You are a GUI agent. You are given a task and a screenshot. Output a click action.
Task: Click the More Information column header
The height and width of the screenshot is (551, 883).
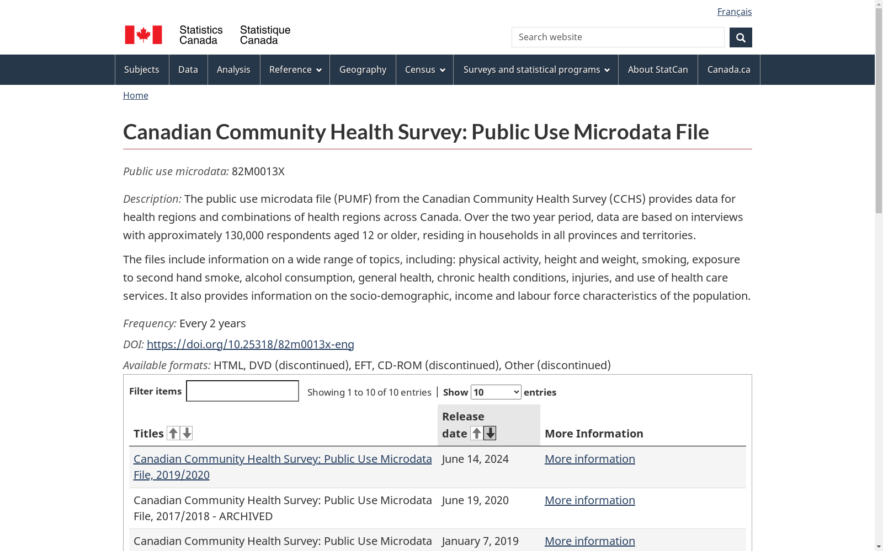pyautogui.click(x=594, y=434)
